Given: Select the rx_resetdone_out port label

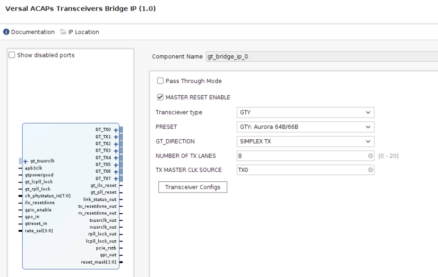Looking at the screenshot, I should click(x=97, y=213).
